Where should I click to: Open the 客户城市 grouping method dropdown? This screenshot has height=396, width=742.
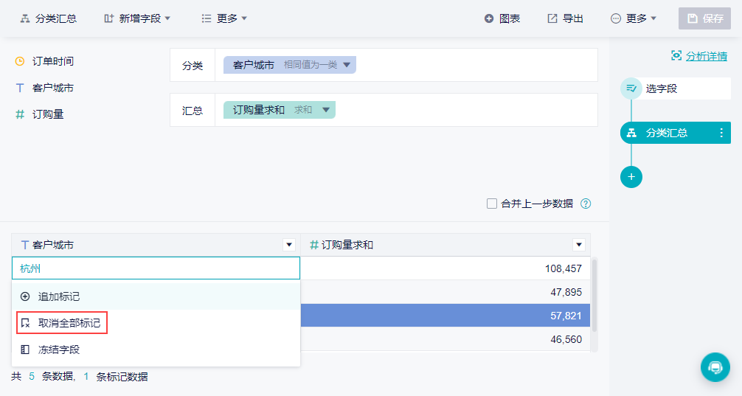pos(347,65)
